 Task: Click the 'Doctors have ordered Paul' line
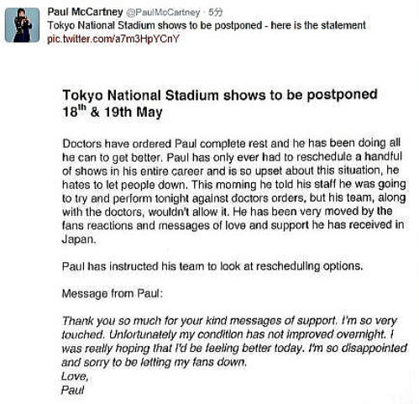tap(232, 144)
